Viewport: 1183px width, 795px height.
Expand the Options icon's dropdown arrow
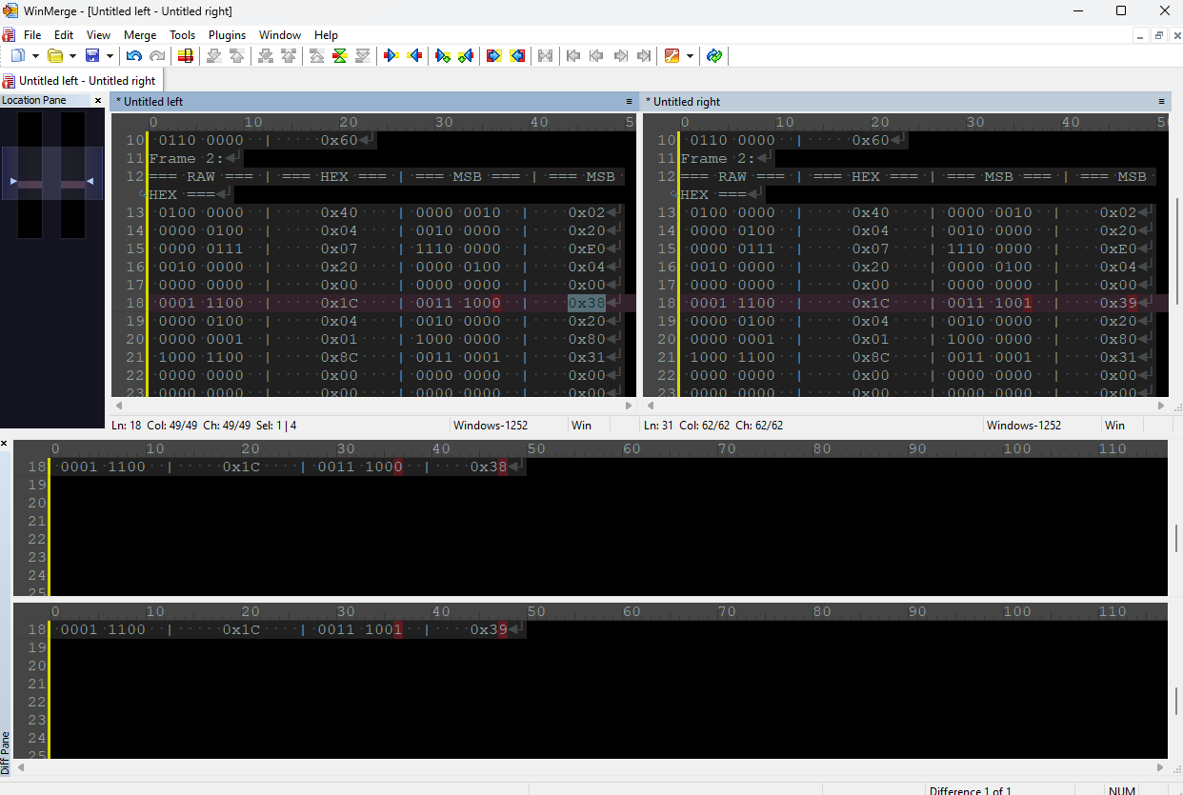(x=690, y=56)
